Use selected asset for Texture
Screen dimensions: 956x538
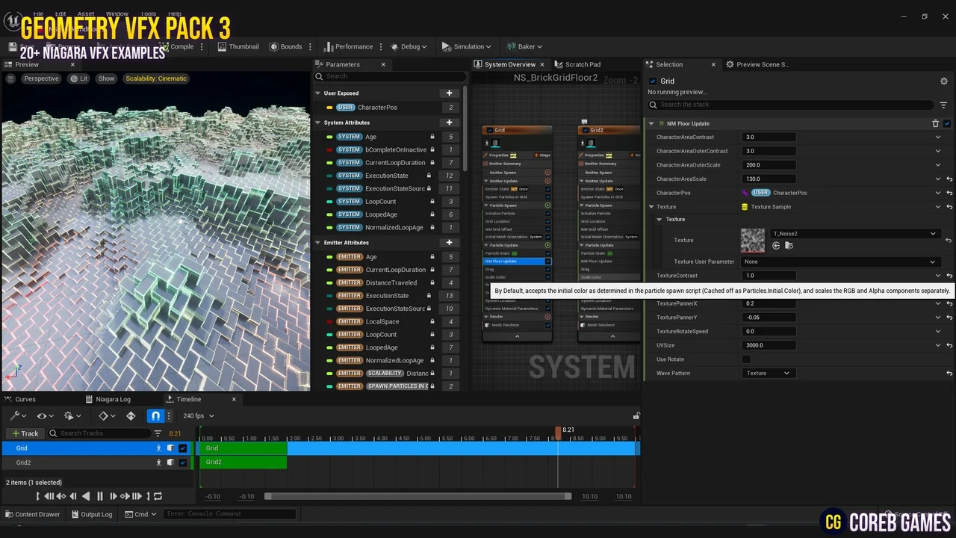776,246
